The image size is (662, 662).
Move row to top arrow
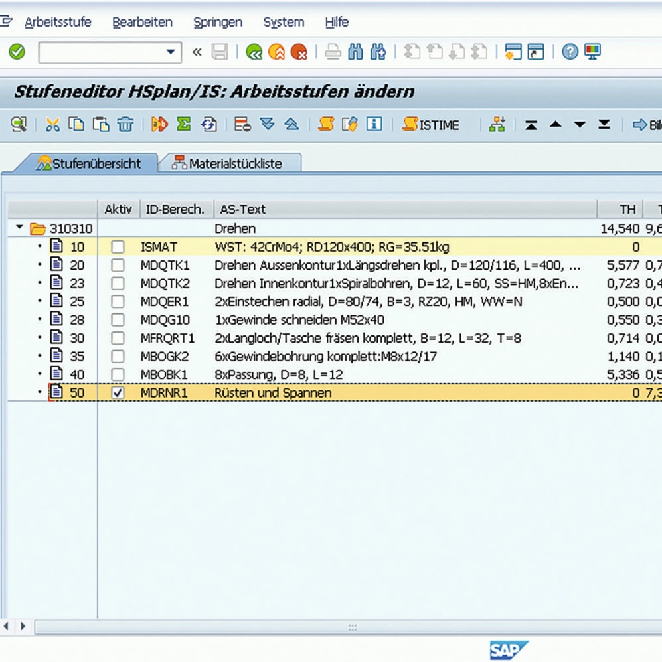531,125
